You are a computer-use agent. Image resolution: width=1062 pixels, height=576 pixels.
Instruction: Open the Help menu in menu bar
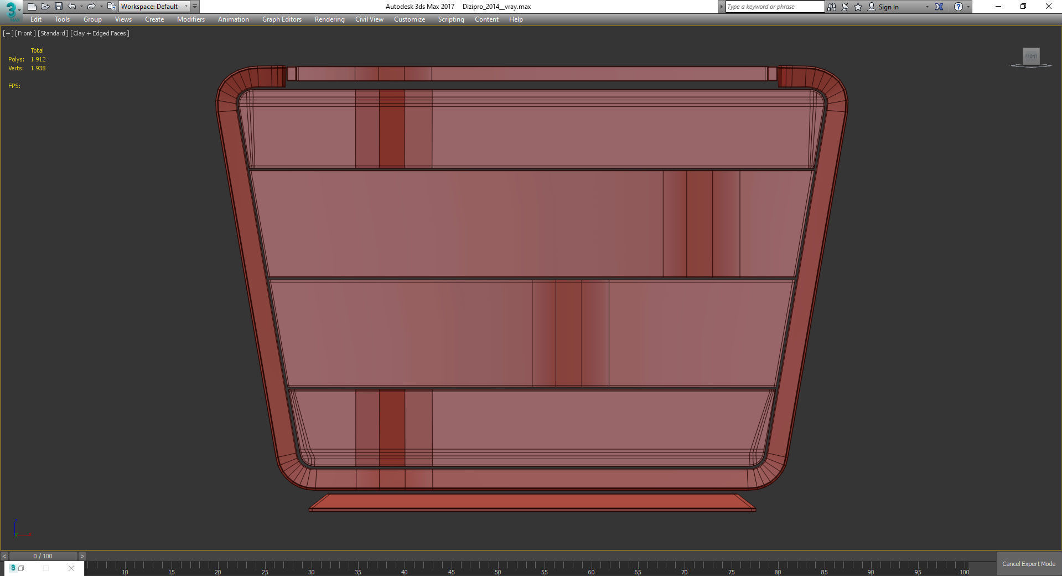pos(516,19)
